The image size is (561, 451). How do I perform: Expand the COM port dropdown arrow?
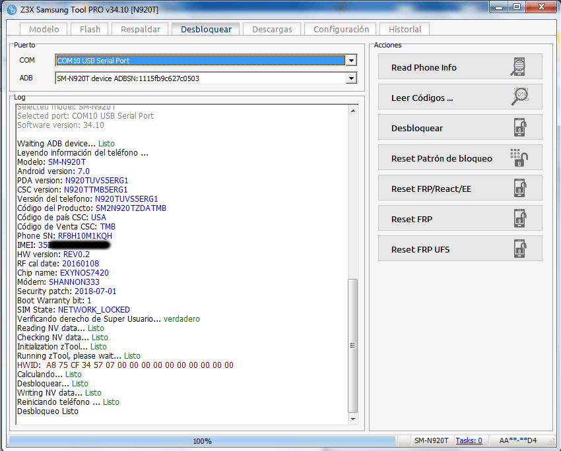(x=351, y=61)
